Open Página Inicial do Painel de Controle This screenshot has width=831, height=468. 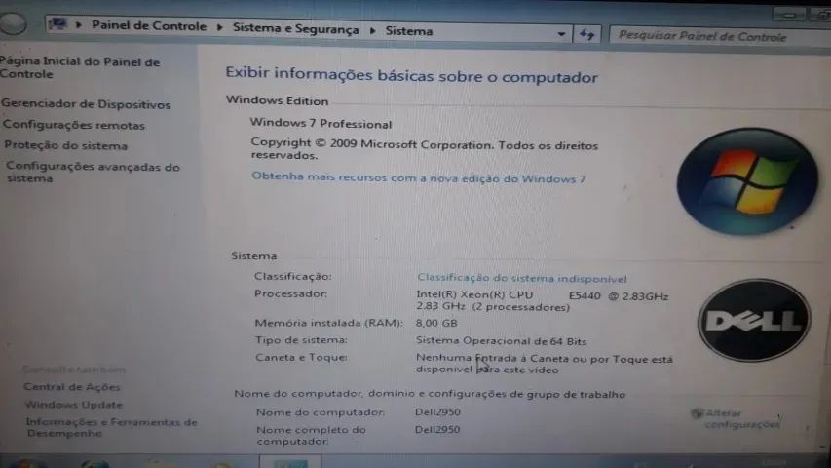80,68
